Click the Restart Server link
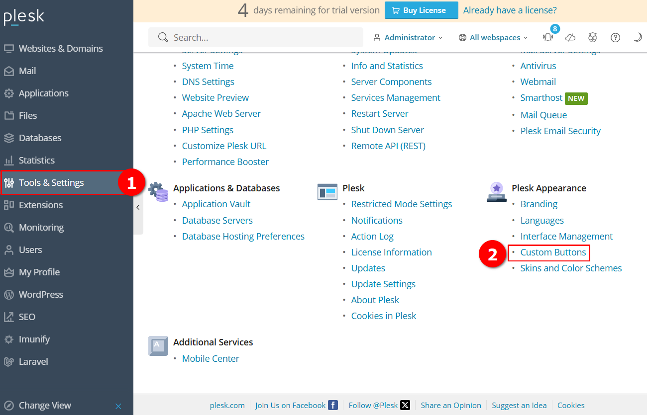Viewport: 647px width, 415px height. click(x=380, y=113)
